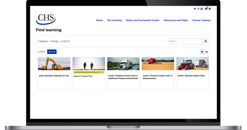Click Tractor Trial green progress bar
Viewport: 247px width, 130px height.
(x=89, y=72)
